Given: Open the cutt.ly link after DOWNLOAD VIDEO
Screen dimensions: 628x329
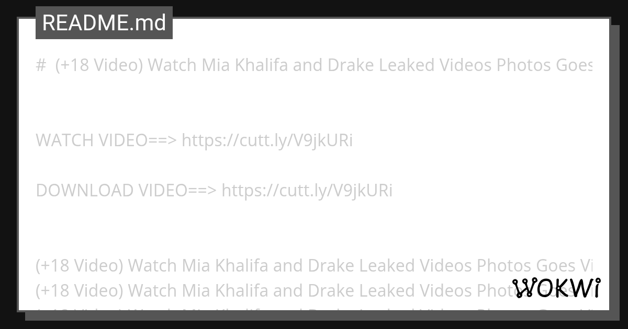Looking at the screenshot, I should tap(307, 191).
